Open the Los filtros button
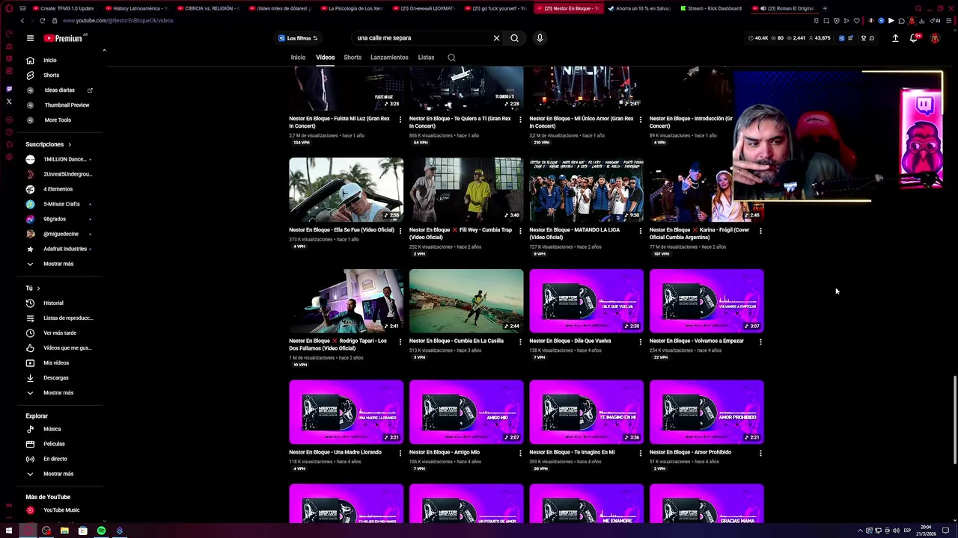The height and width of the screenshot is (538, 958). 298,38
